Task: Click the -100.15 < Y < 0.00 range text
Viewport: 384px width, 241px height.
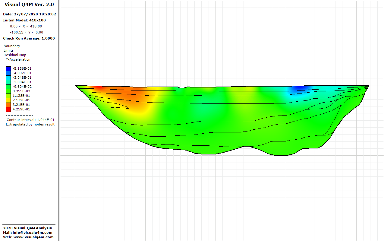Action: [27, 32]
